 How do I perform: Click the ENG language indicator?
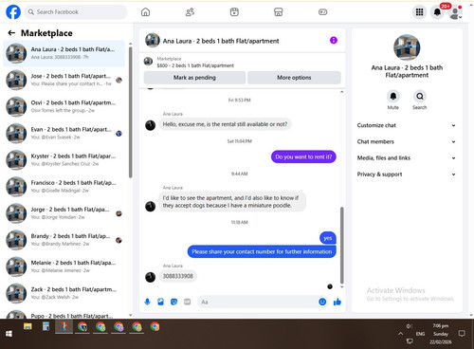click(x=420, y=334)
